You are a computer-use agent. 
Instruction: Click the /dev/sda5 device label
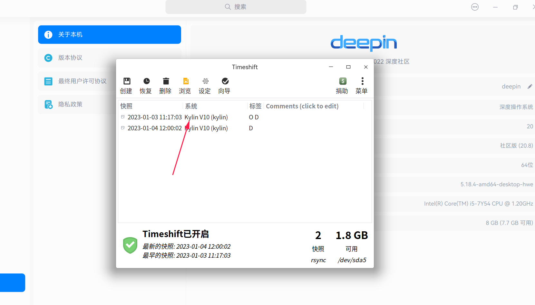click(x=352, y=260)
